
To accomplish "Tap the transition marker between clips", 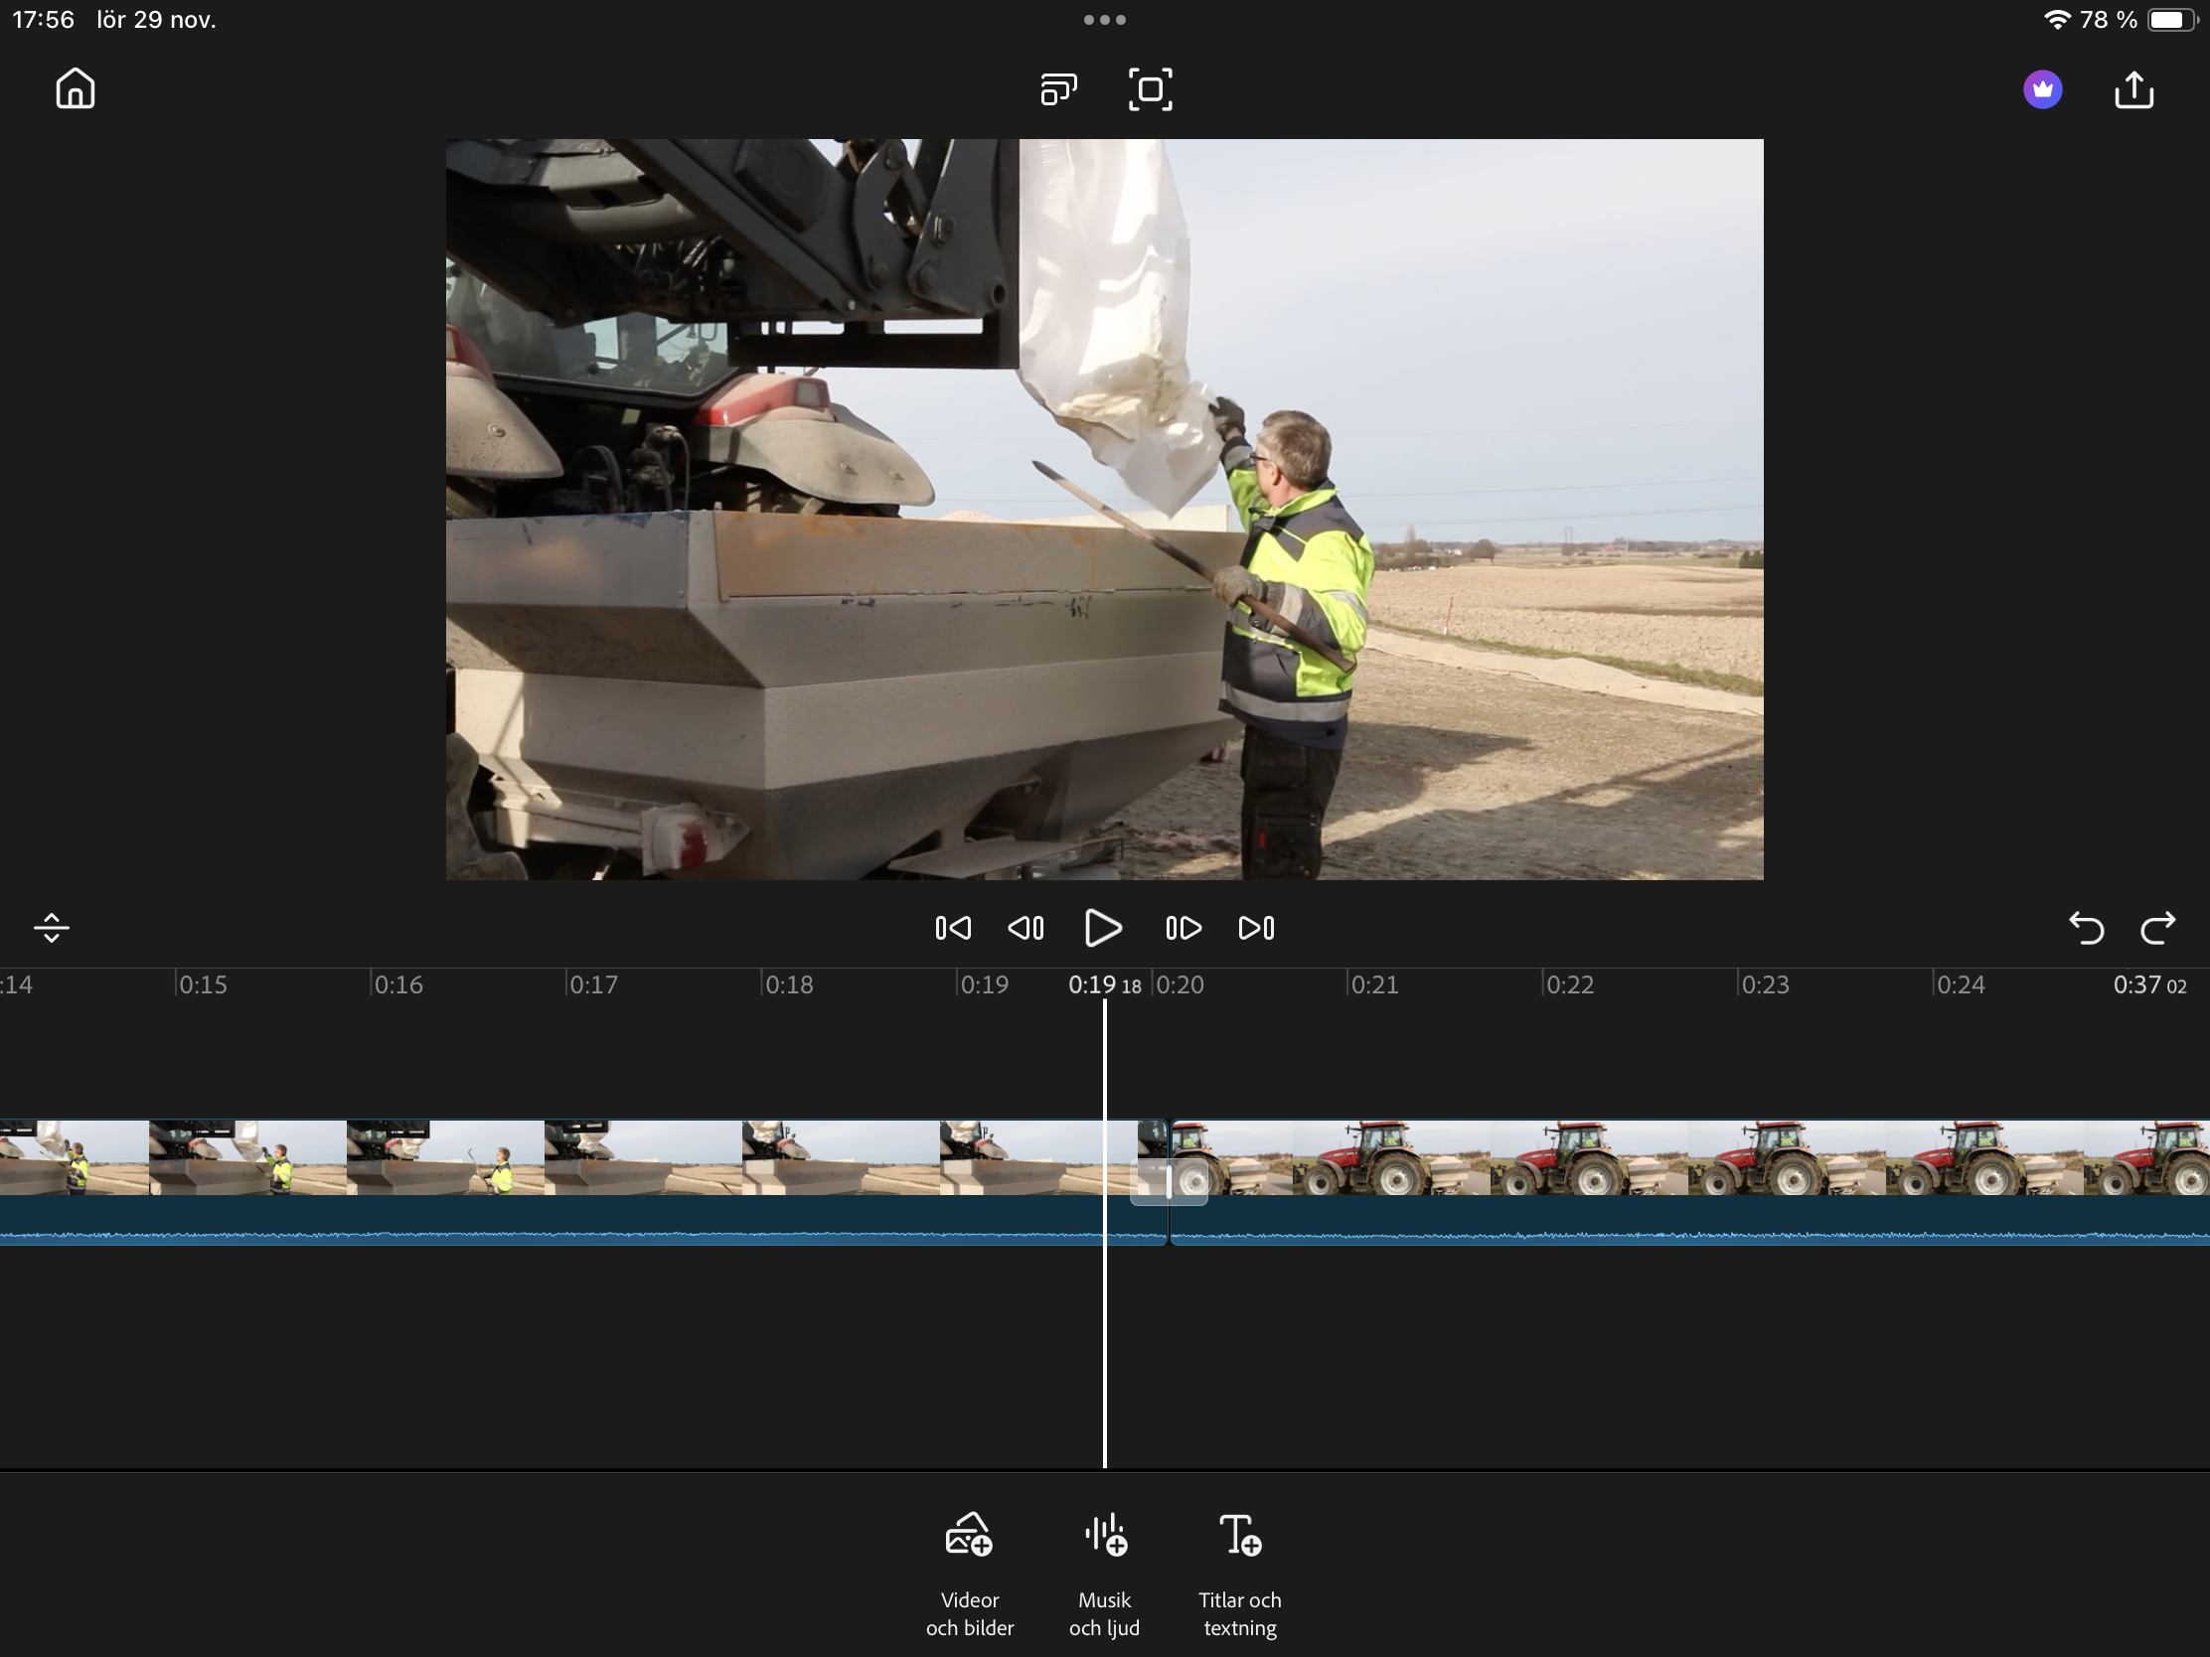I will pyautogui.click(x=1168, y=1183).
